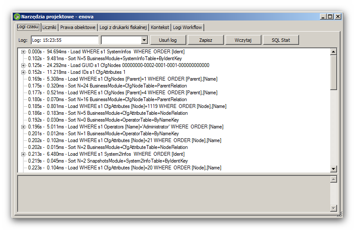The height and width of the screenshot is (230, 355).
Task: Select row 0.152s 11.218ms Load IDs CfgAttributes 1
Action: pos(77,72)
